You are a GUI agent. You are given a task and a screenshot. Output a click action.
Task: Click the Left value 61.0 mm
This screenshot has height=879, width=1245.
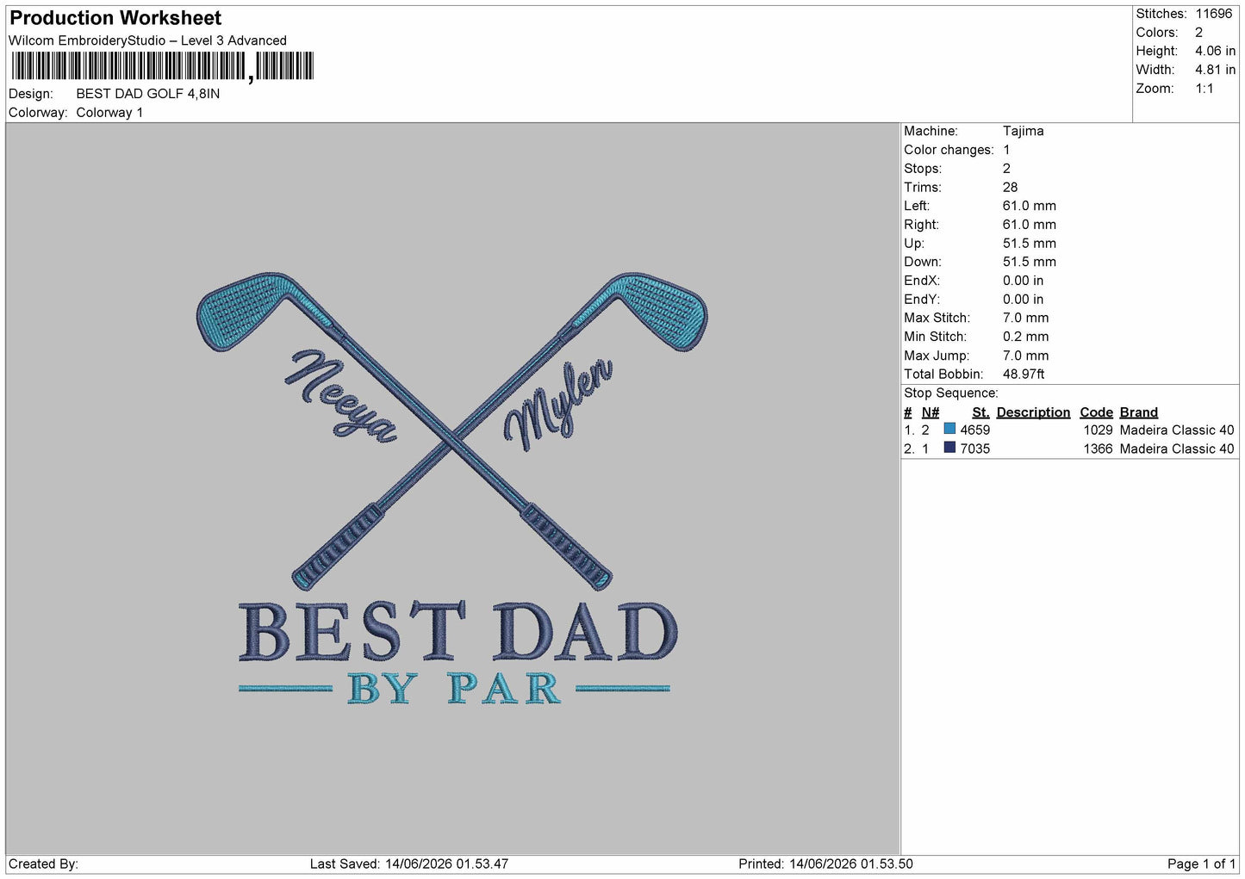tap(1029, 206)
